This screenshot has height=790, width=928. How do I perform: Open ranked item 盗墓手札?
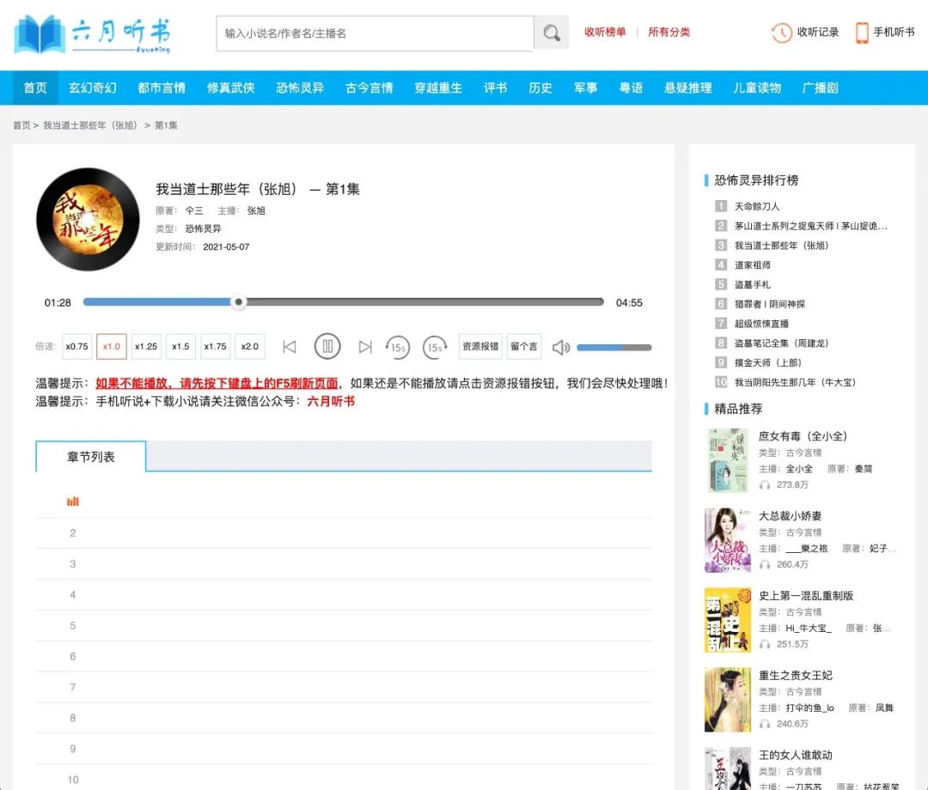[x=752, y=284]
